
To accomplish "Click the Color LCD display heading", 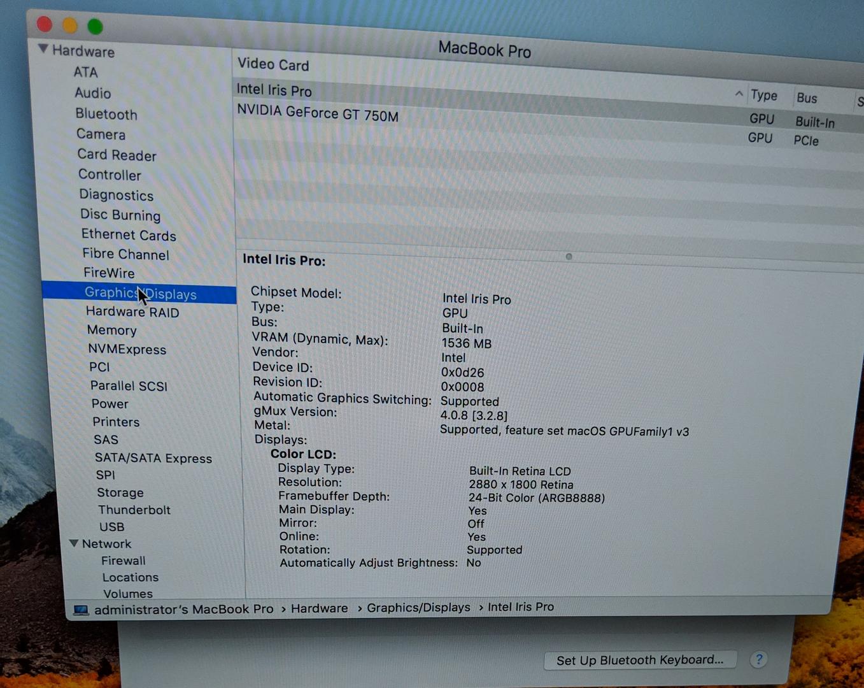I will [x=303, y=454].
